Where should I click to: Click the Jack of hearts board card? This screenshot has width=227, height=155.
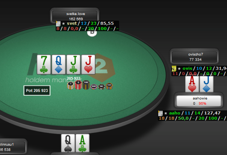point(88,65)
